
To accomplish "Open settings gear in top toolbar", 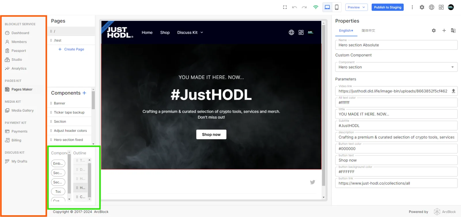I will pyautogui.click(x=422, y=7).
